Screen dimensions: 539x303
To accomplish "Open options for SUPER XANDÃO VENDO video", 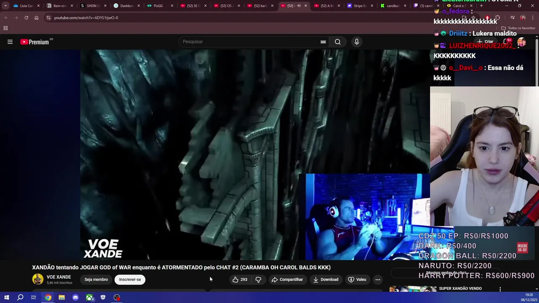I will click(x=500, y=289).
